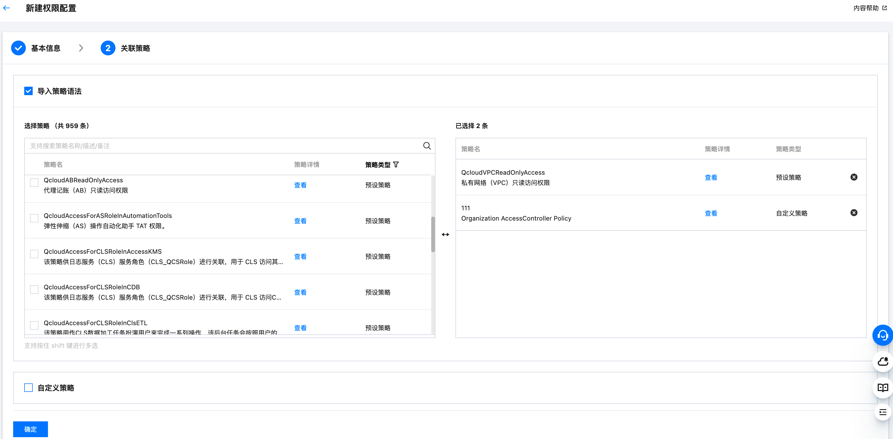Uncheck the 导入策略语法 checkbox
The height and width of the screenshot is (439, 893).
(28, 91)
